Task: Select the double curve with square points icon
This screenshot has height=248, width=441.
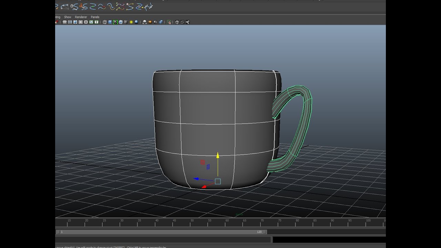Action: [x=120, y=7]
